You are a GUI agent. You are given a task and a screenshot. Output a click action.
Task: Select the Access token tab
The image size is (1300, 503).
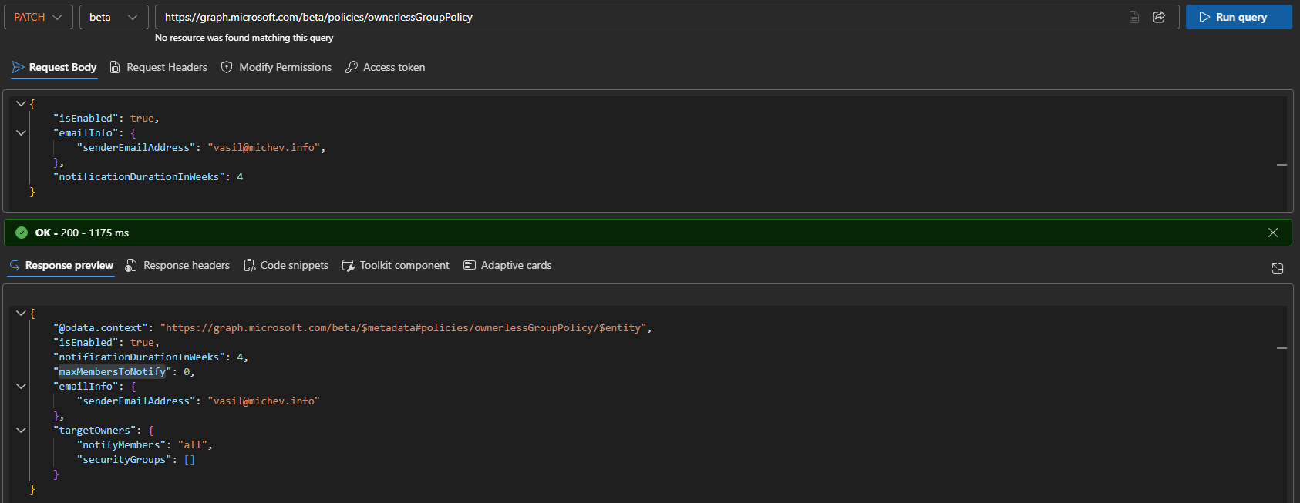click(x=385, y=68)
